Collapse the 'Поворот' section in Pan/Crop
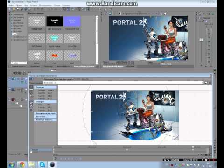Image resolution: width=224 pixels, height=168 pixels. point(45,102)
